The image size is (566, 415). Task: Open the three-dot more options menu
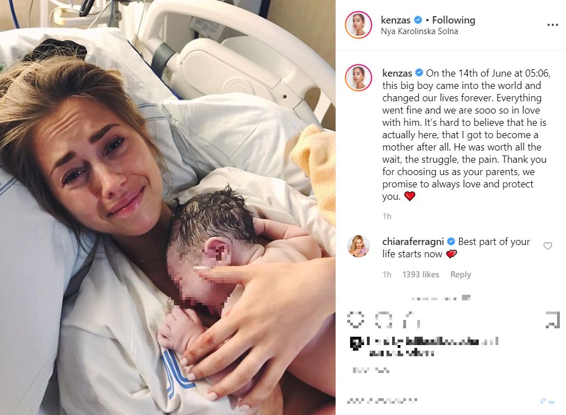[x=552, y=25]
